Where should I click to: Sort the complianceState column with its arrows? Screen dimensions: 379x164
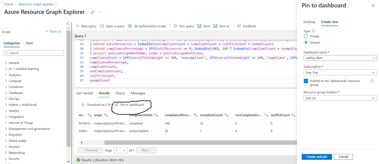[x=156, y=115]
